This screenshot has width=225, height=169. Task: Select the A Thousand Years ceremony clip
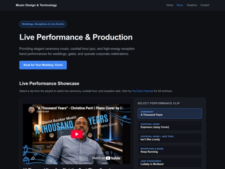pos(170,113)
